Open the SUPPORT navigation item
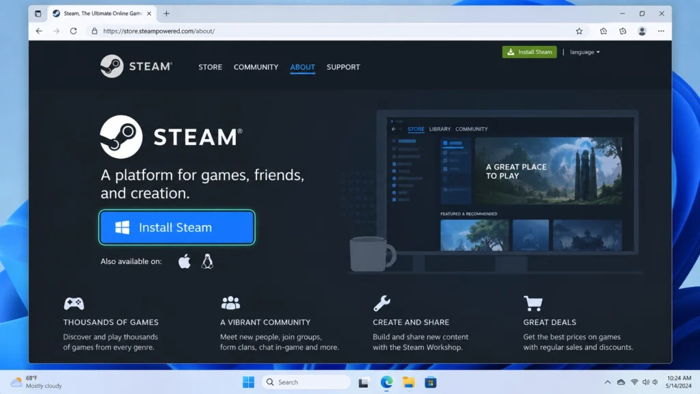 click(x=343, y=67)
